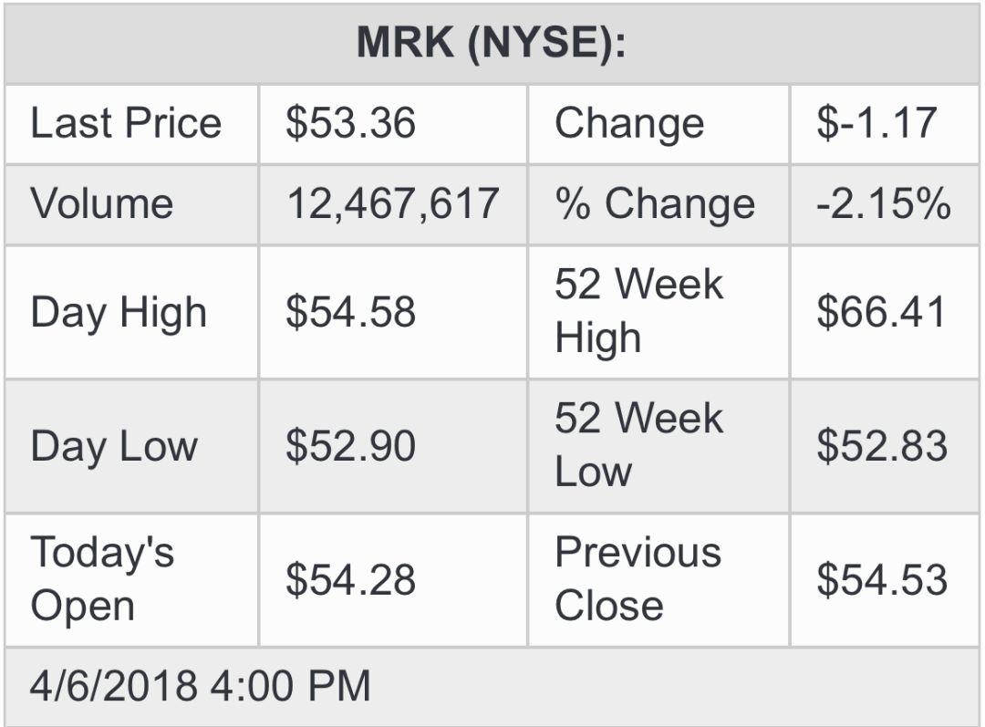Select the Volume label cell
The height and width of the screenshot is (727, 985).
131,205
